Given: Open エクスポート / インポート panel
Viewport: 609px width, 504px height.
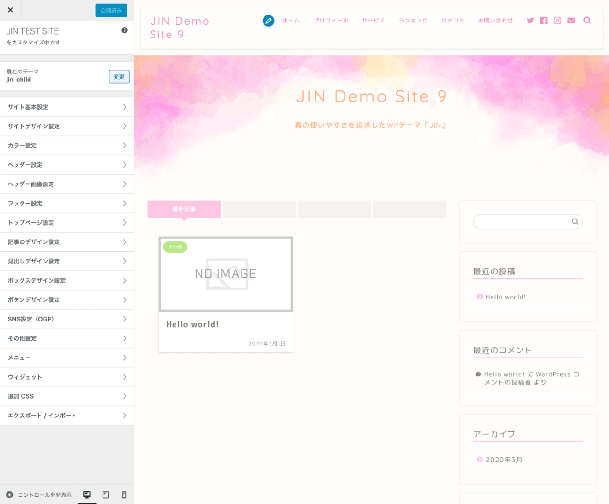Looking at the screenshot, I should [67, 416].
